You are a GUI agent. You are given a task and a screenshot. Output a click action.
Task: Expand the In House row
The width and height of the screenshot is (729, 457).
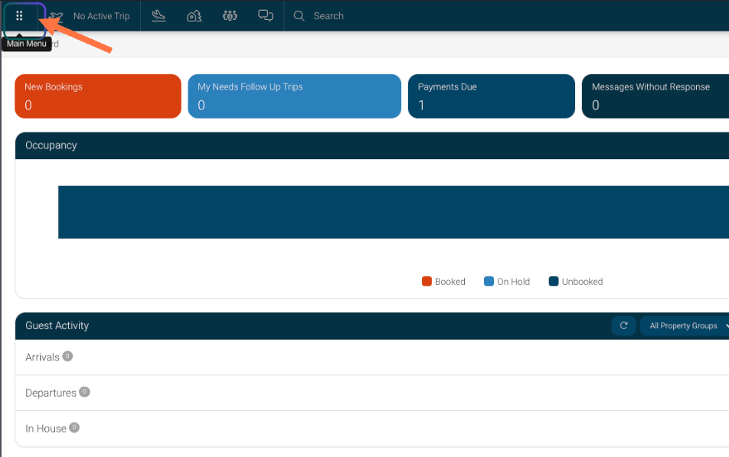372,429
